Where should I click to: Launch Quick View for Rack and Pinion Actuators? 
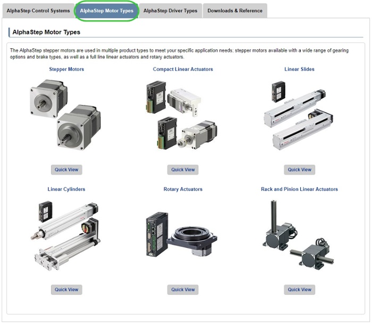coord(299,289)
